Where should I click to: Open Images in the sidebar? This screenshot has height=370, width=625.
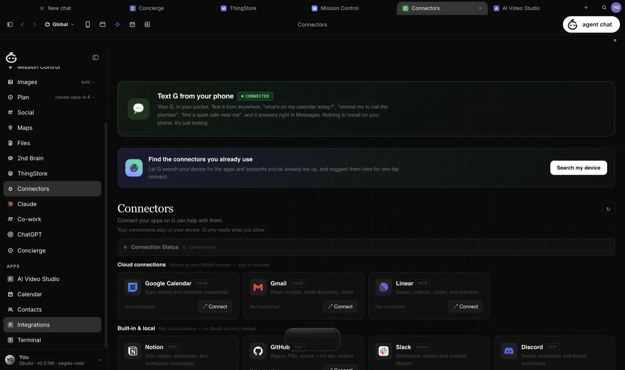(x=27, y=82)
